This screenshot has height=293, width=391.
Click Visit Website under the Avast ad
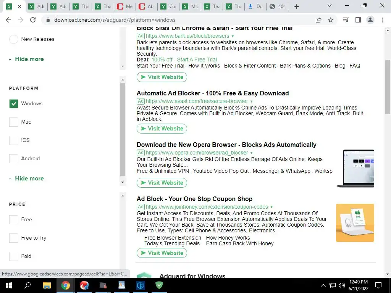162,129
